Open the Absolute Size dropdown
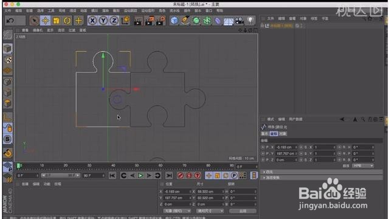The width and height of the screenshot is (389, 219). click(210, 211)
